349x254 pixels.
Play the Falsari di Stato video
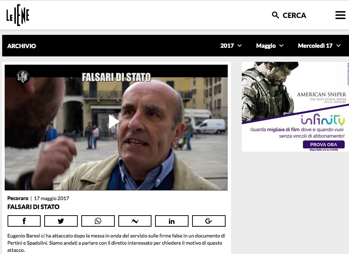click(114, 121)
